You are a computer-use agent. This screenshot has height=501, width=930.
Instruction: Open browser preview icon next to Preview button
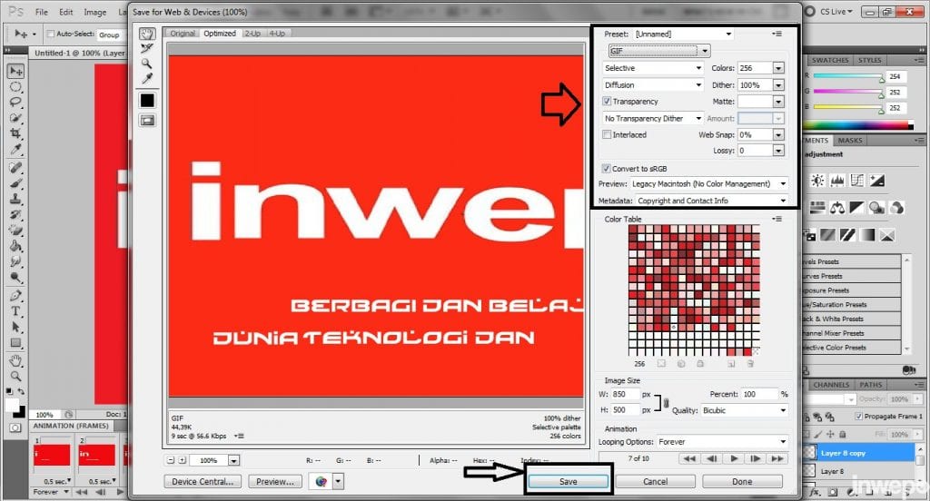pyautogui.click(x=321, y=481)
